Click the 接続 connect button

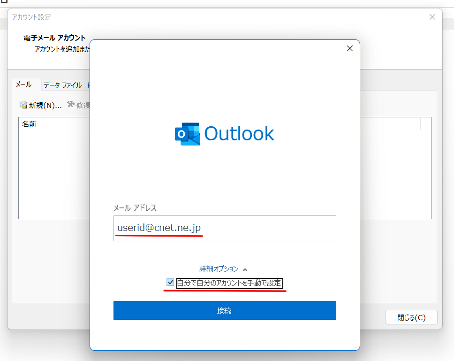click(225, 310)
